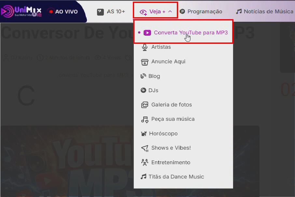The width and height of the screenshot is (295, 197).
Task: Click the photo icon beside Galeria de fotos
Action: click(x=144, y=105)
